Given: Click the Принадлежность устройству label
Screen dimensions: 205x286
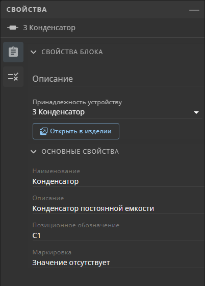Looking at the screenshot, I should click(77, 102).
